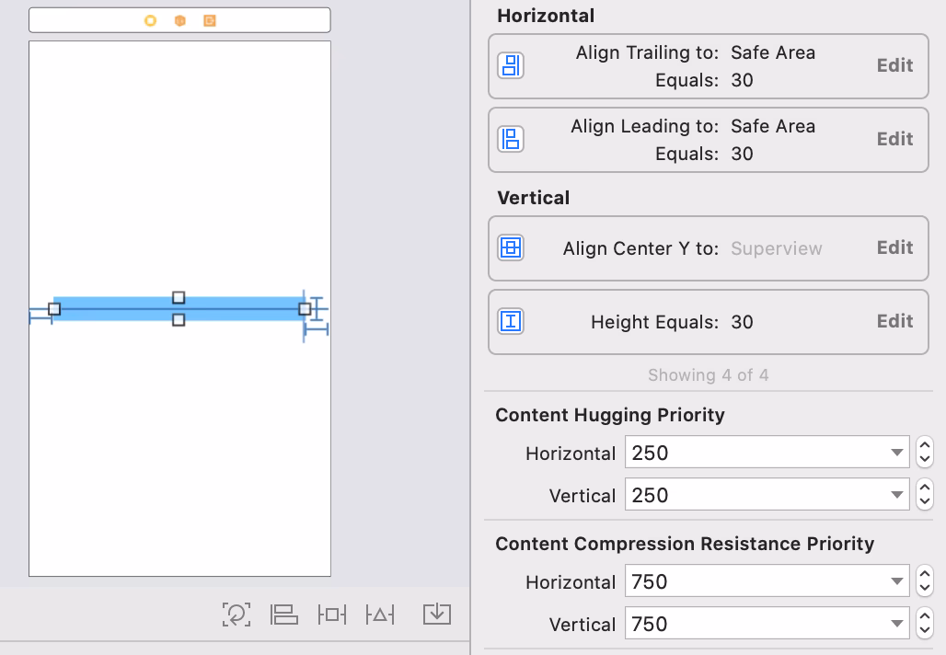The width and height of the screenshot is (946, 655).
Task: Click stepper for Content Hugging Horizontal priority
Action: tap(925, 453)
